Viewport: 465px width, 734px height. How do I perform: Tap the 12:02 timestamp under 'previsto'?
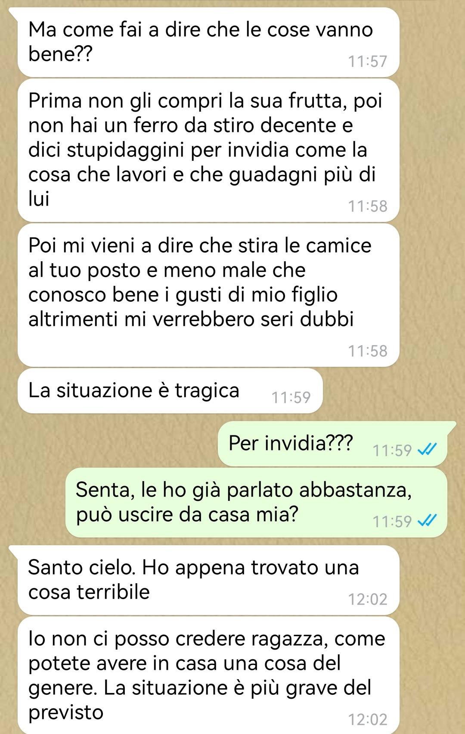point(368,719)
